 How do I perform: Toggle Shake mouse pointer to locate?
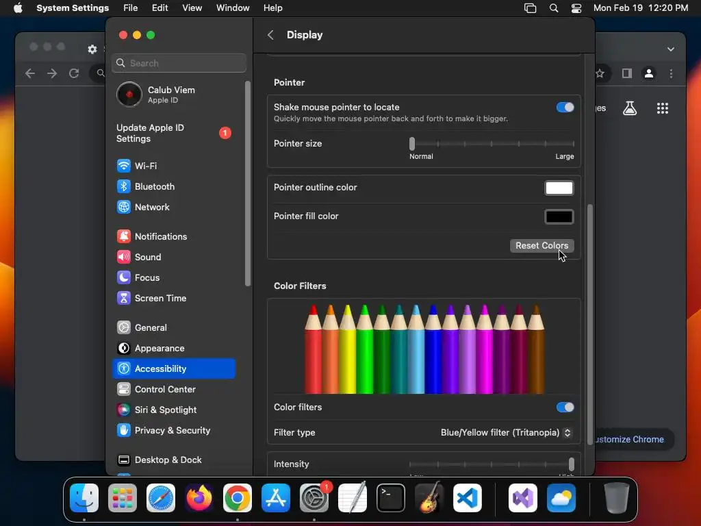pos(565,108)
